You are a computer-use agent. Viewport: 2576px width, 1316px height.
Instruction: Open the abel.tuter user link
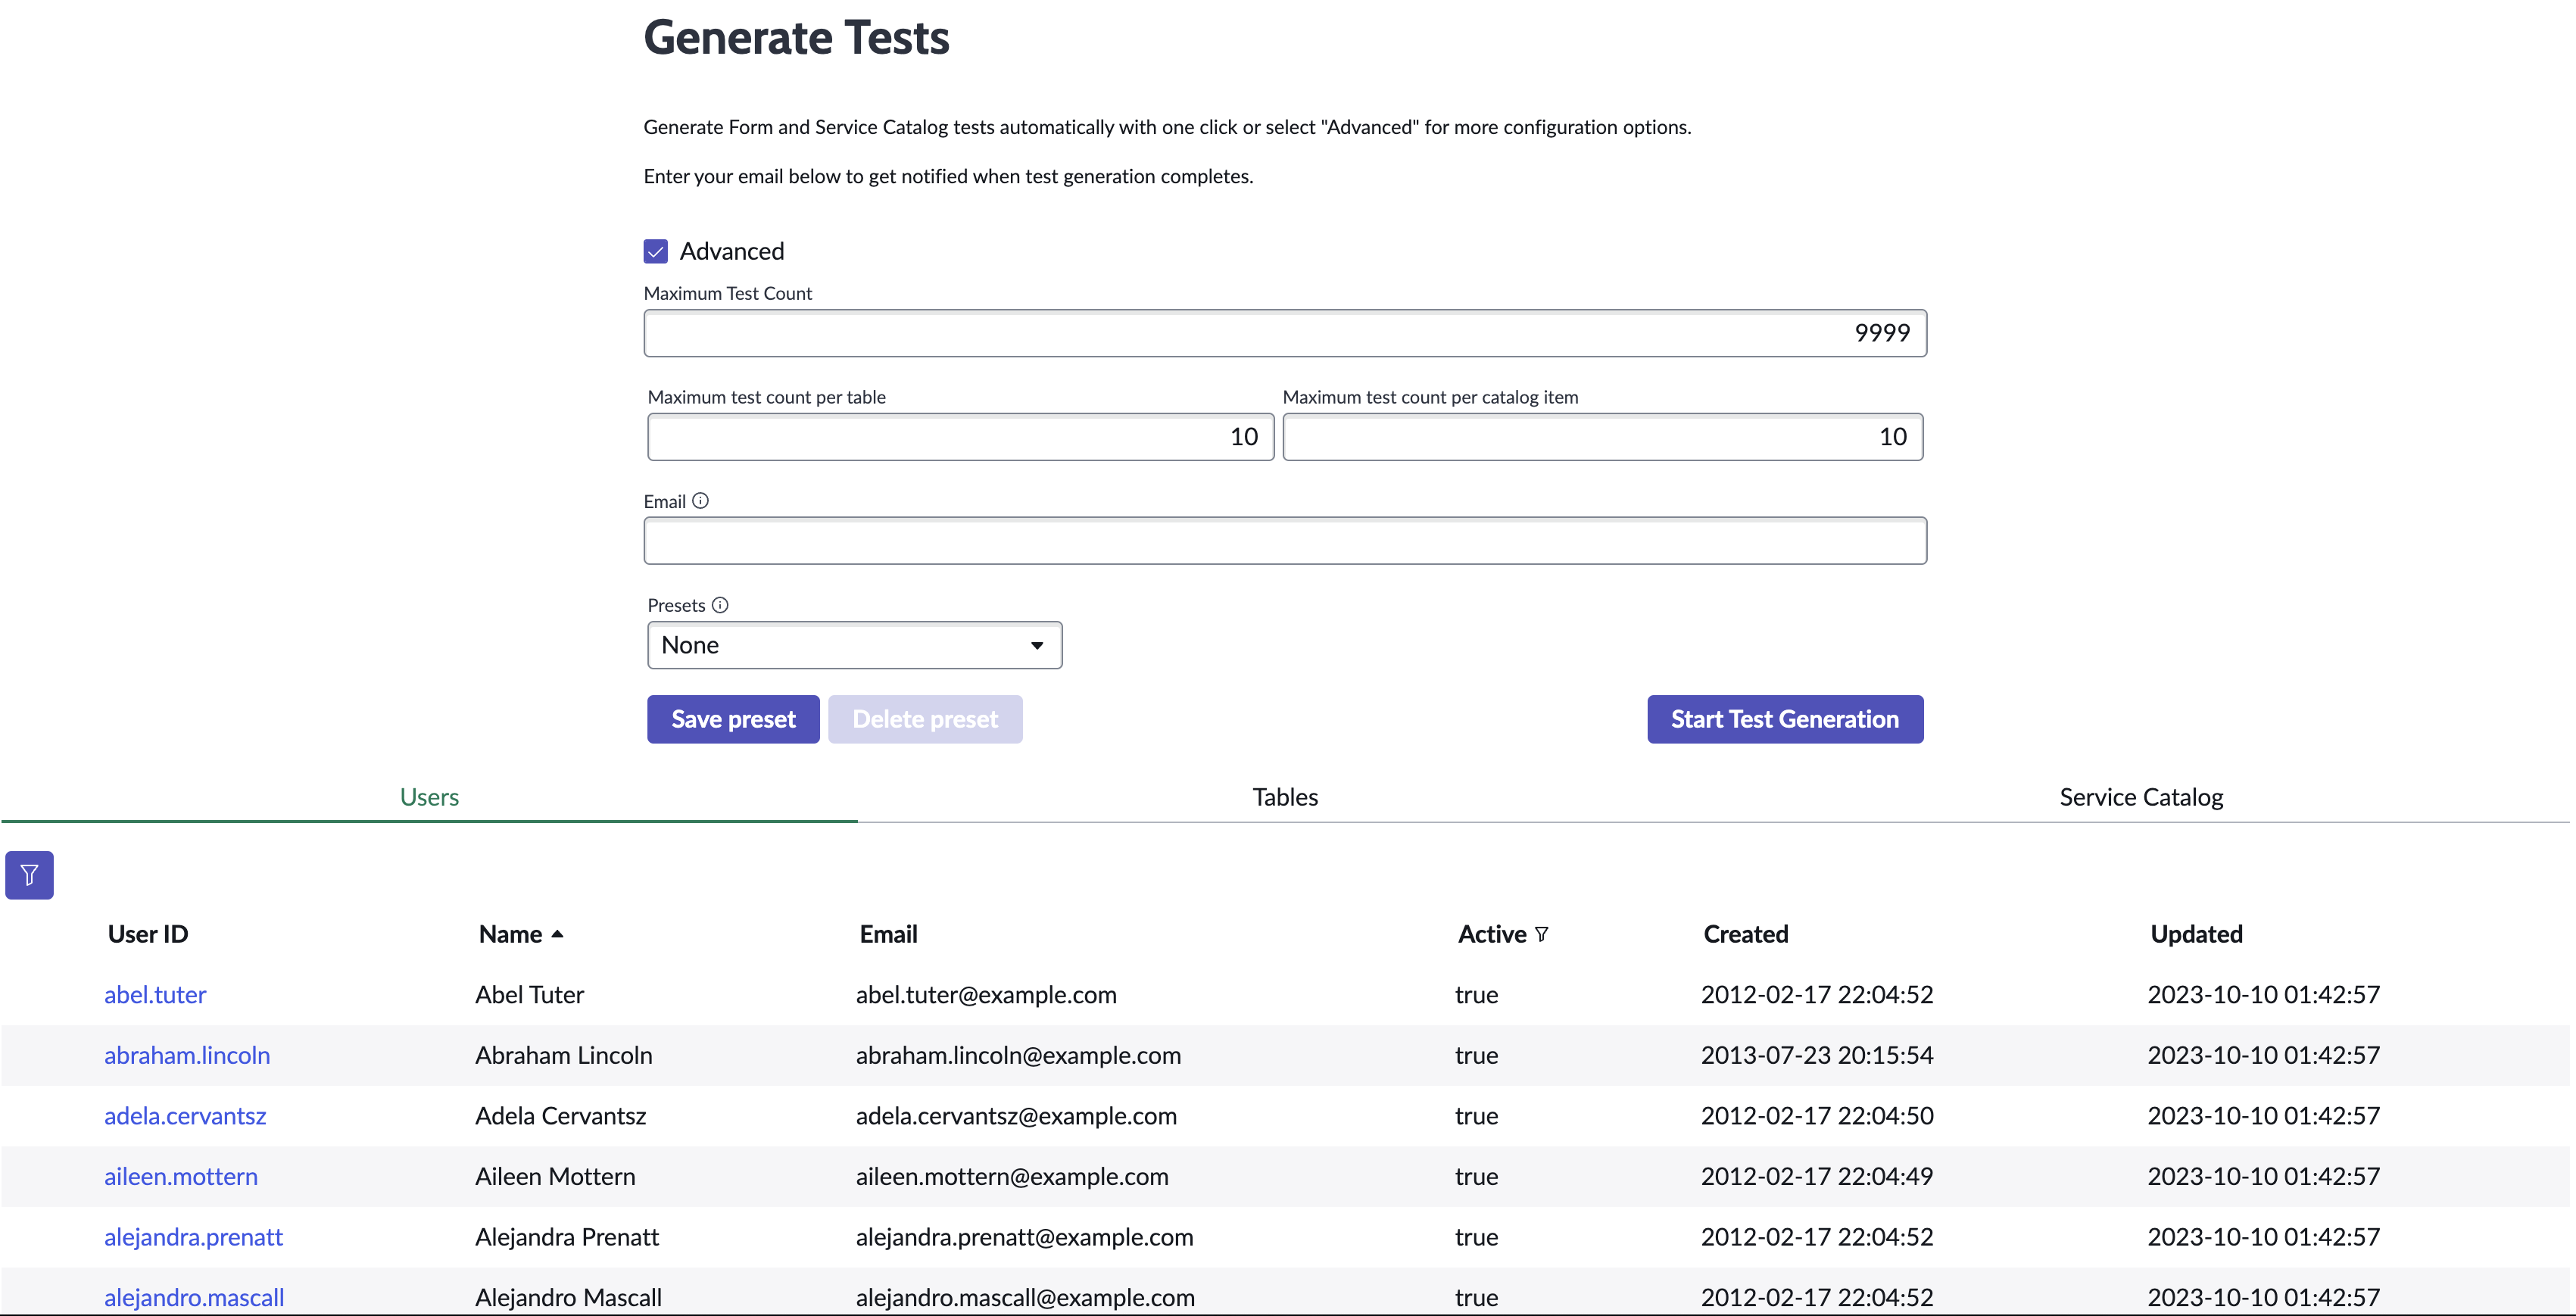click(155, 995)
